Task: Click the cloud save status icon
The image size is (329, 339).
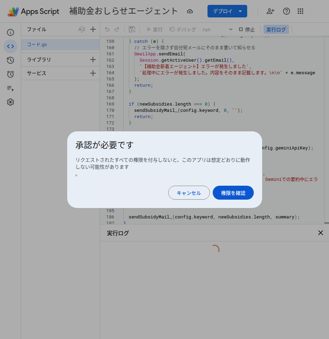Action: [190, 11]
